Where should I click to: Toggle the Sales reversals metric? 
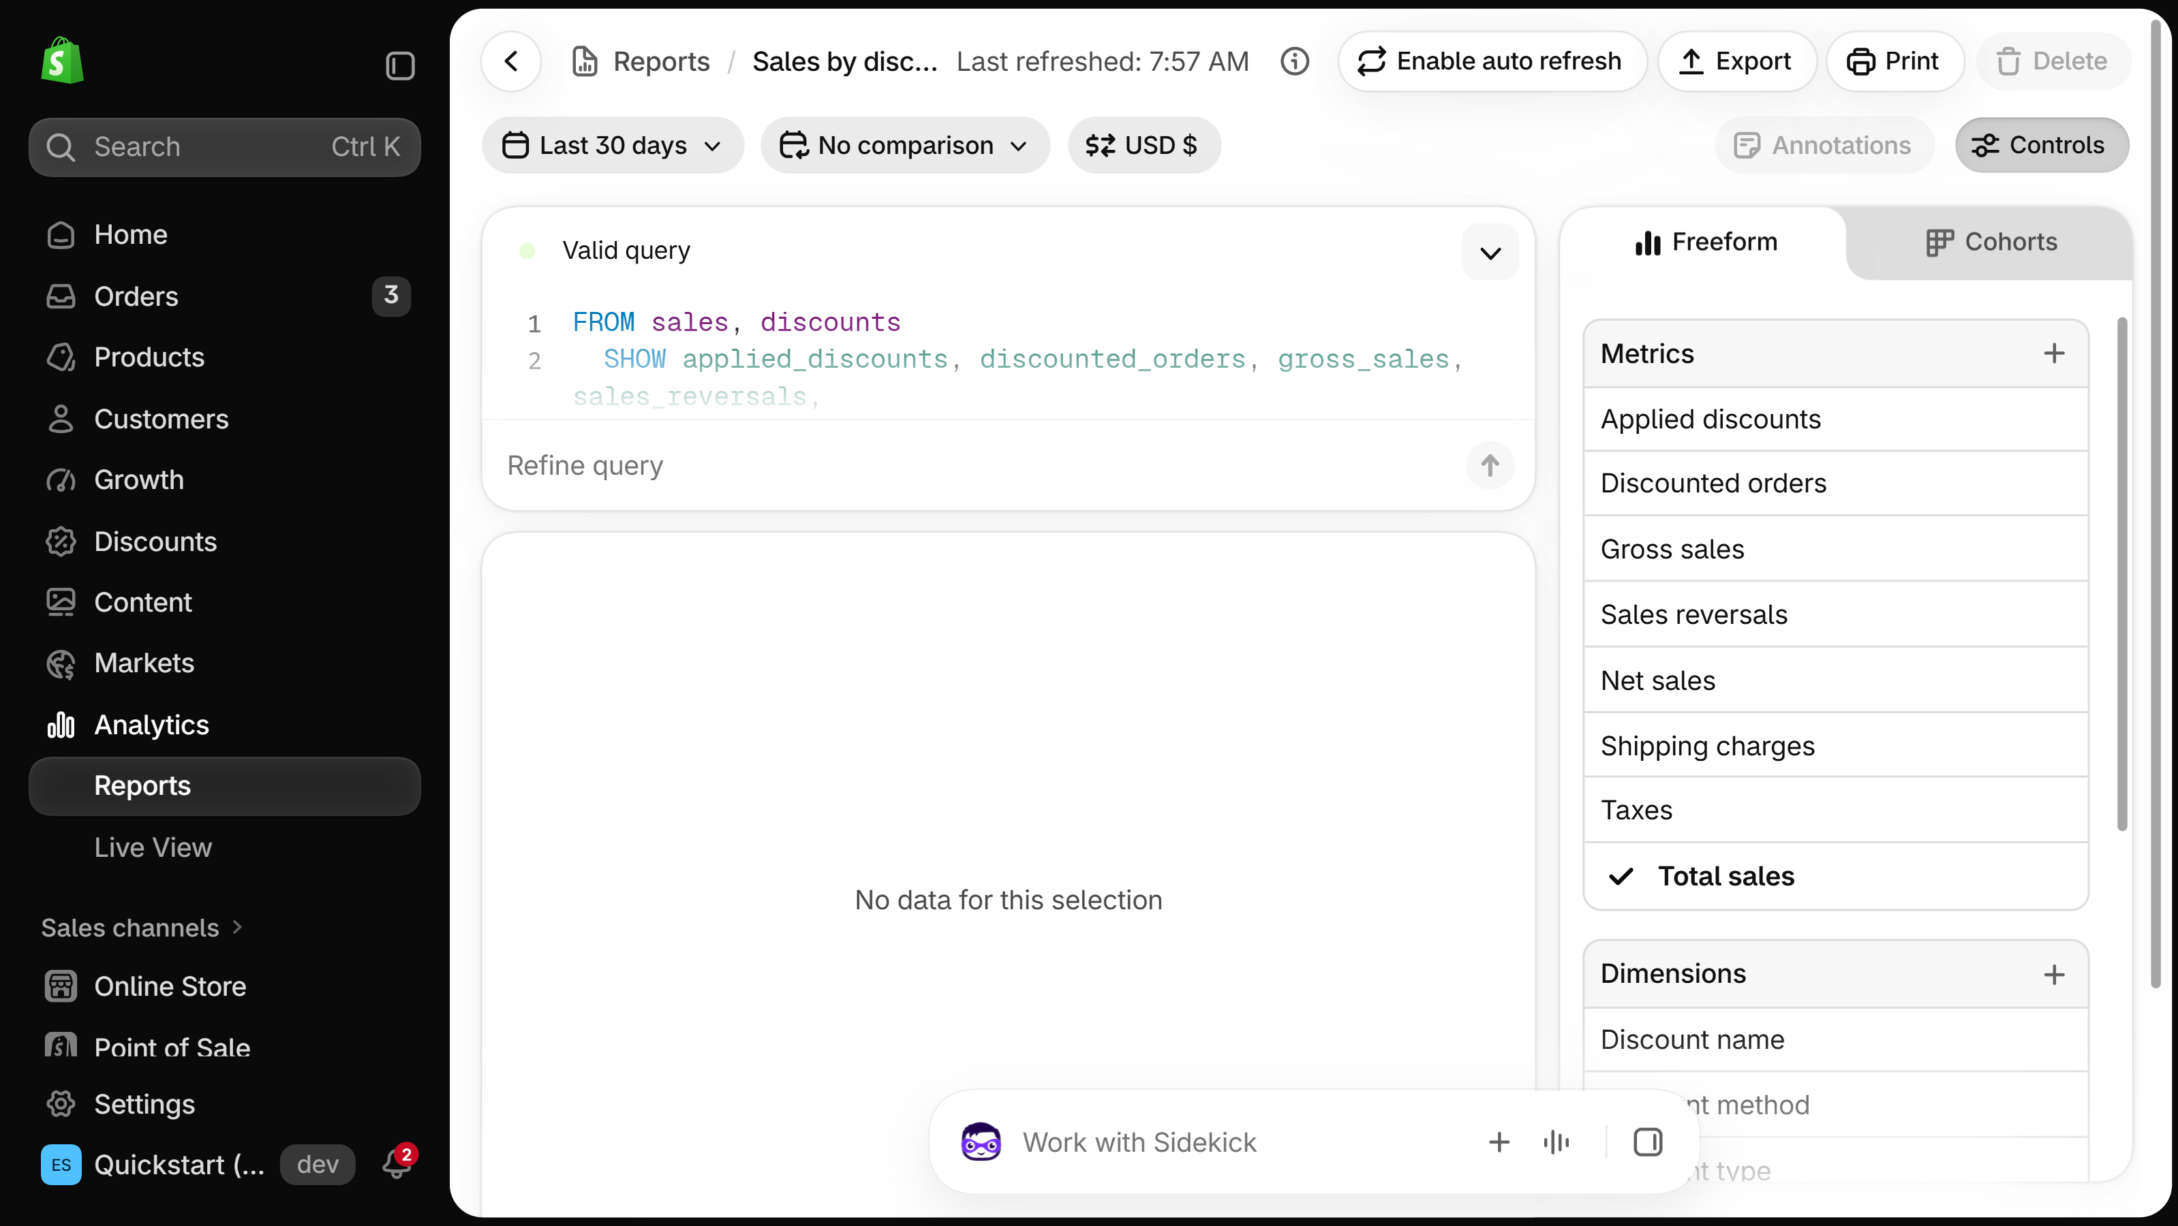tap(1836, 614)
